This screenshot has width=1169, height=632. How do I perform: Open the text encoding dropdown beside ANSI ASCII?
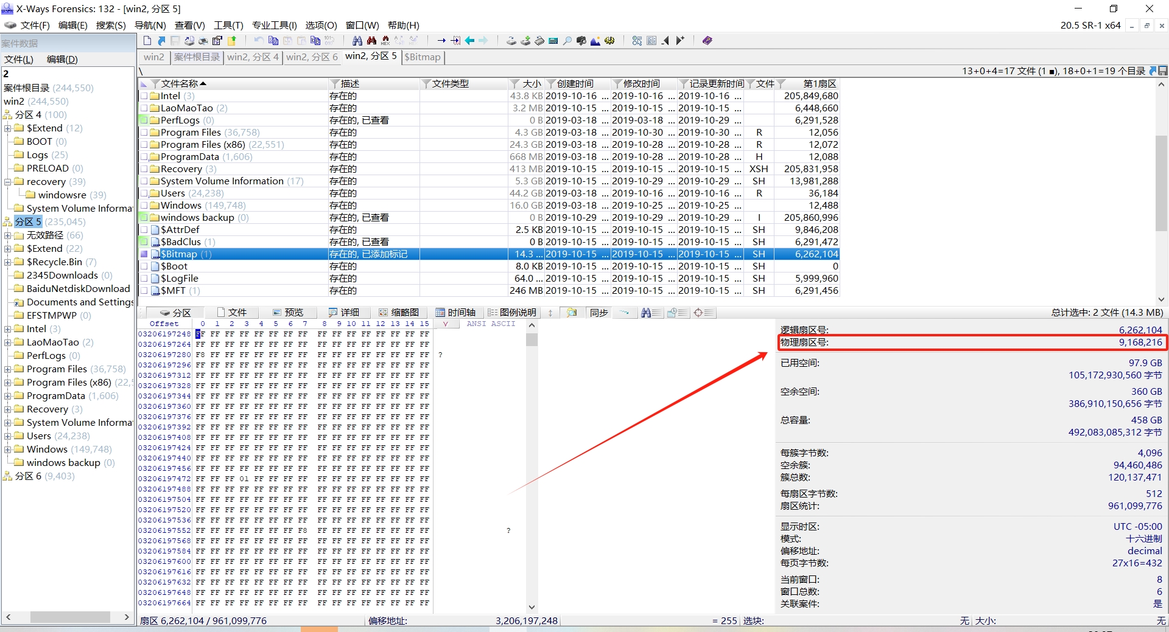[446, 324]
